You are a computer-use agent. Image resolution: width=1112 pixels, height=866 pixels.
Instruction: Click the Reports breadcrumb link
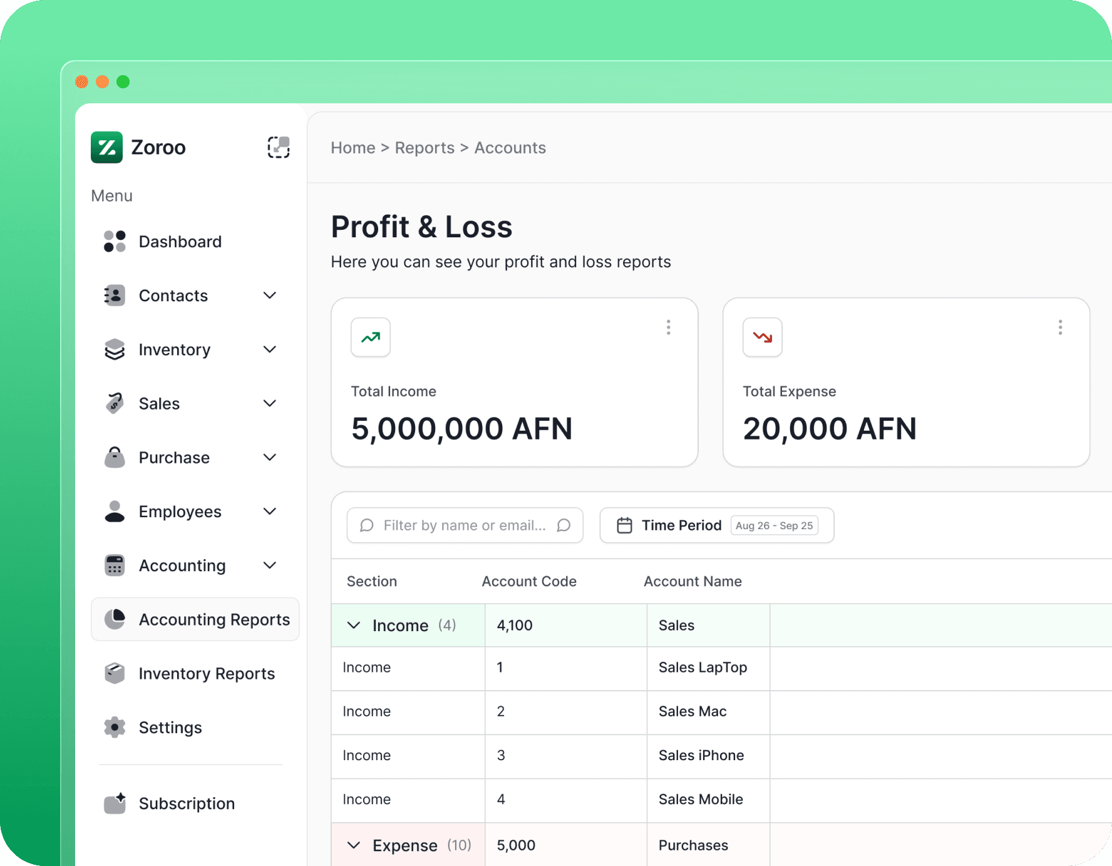click(x=424, y=148)
